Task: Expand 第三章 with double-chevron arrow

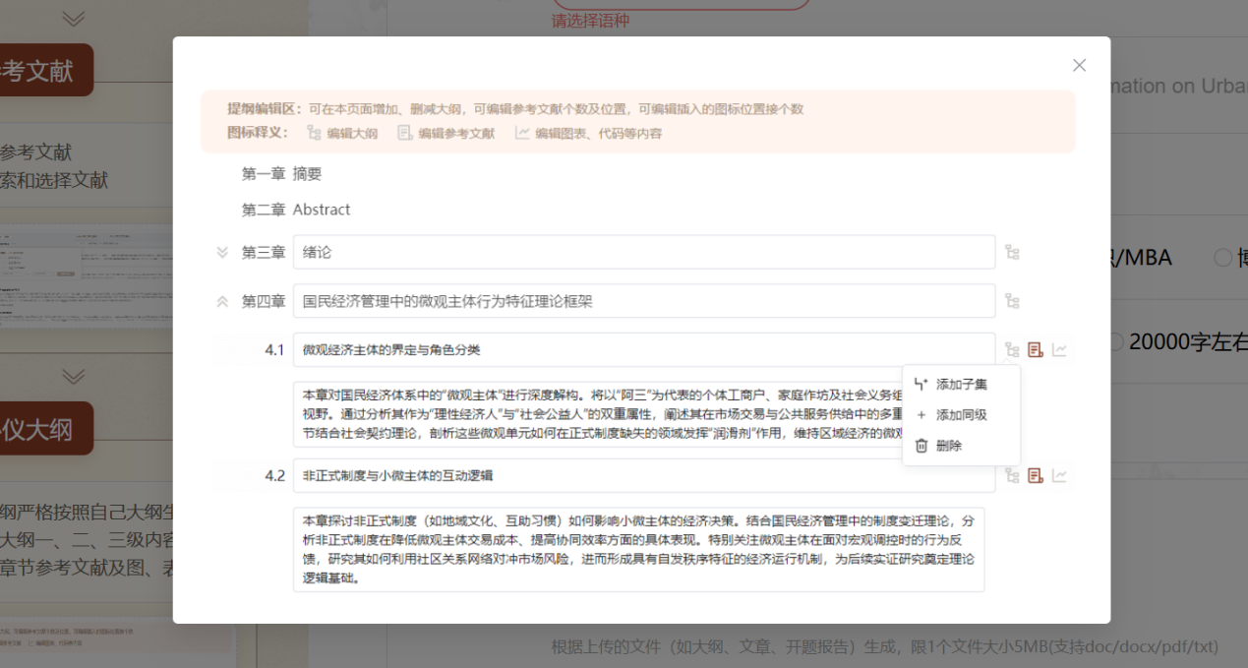Action: (x=222, y=253)
